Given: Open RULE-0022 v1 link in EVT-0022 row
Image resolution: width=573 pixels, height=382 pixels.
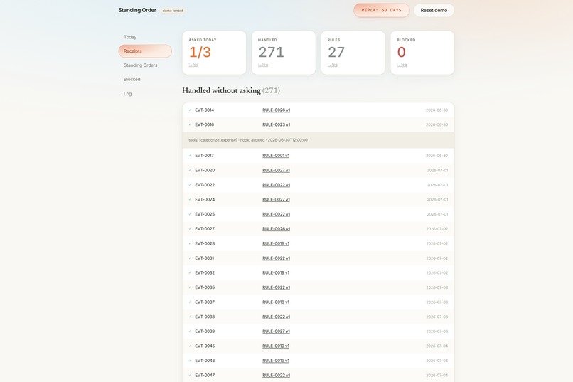Looking at the screenshot, I should tap(277, 185).
